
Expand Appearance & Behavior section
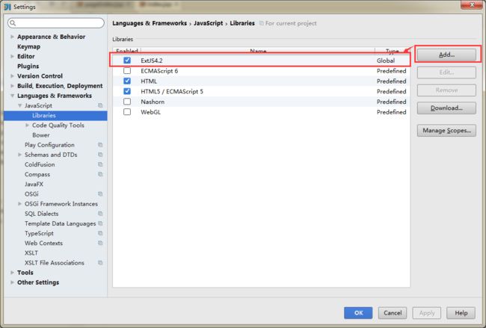(13, 37)
